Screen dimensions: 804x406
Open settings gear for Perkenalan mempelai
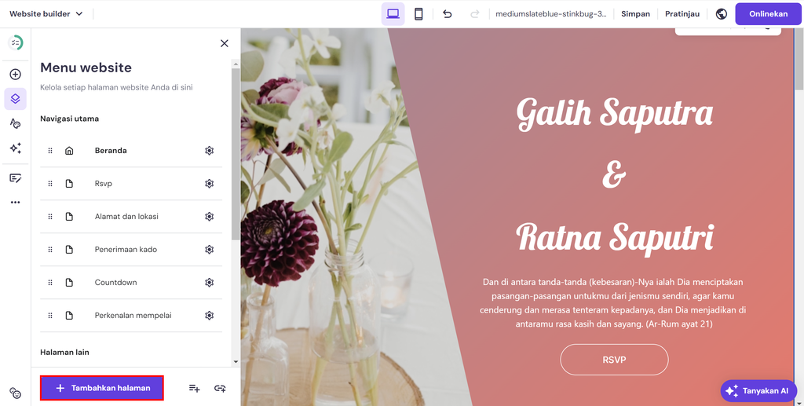pos(209,315)
